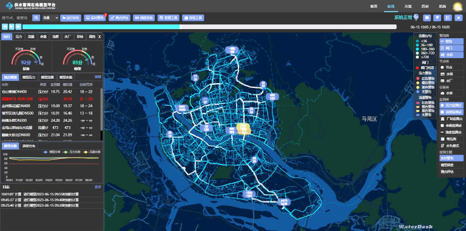
Task: Switch to the 压力 tab in the left panel
Action: click(x=19, y=37)
